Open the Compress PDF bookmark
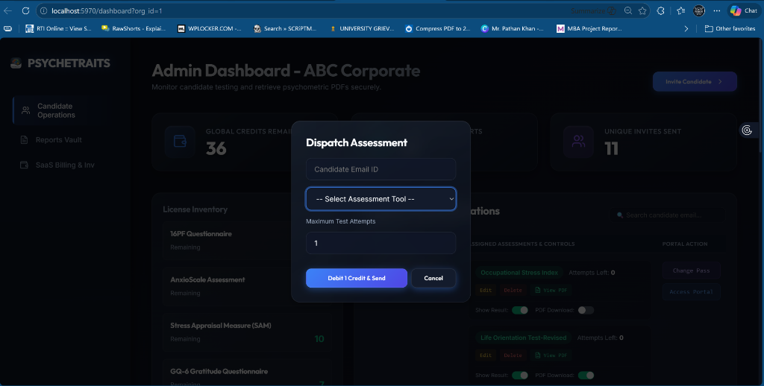The image size is (764, 386). [x=437, y=29]
